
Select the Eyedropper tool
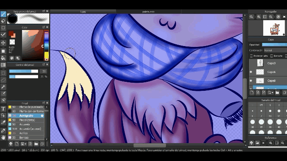tap(3, 131)
